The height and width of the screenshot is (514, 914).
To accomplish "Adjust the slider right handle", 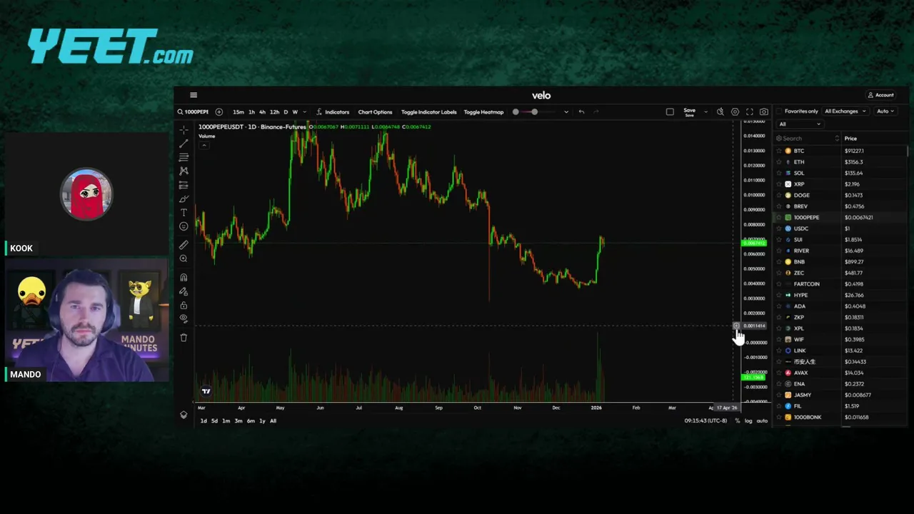I will click(534, 112).
